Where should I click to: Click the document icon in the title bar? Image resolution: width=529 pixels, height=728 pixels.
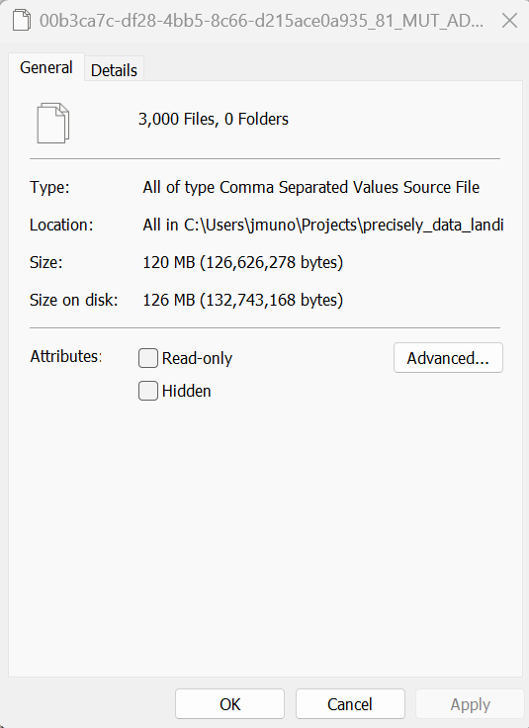click(x=22, y=21)
